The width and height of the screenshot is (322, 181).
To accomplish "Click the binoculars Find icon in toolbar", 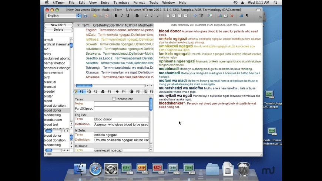I will (x=137, y=16).
